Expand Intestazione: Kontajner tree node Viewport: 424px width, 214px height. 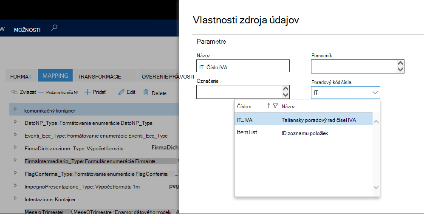point(16,198)
